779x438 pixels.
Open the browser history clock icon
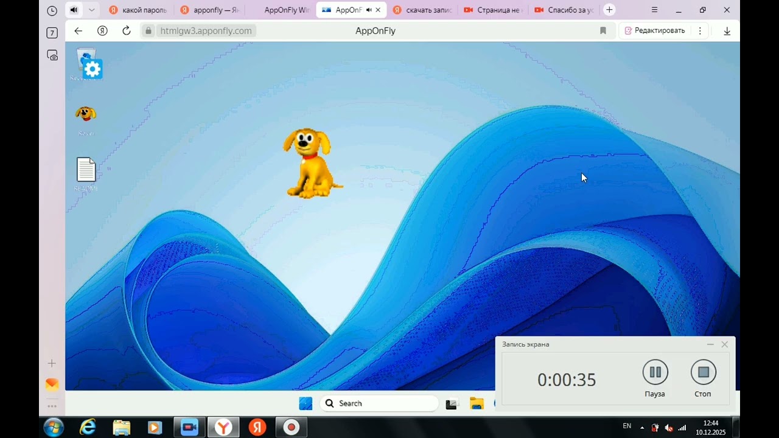click(x=52, y=10)
